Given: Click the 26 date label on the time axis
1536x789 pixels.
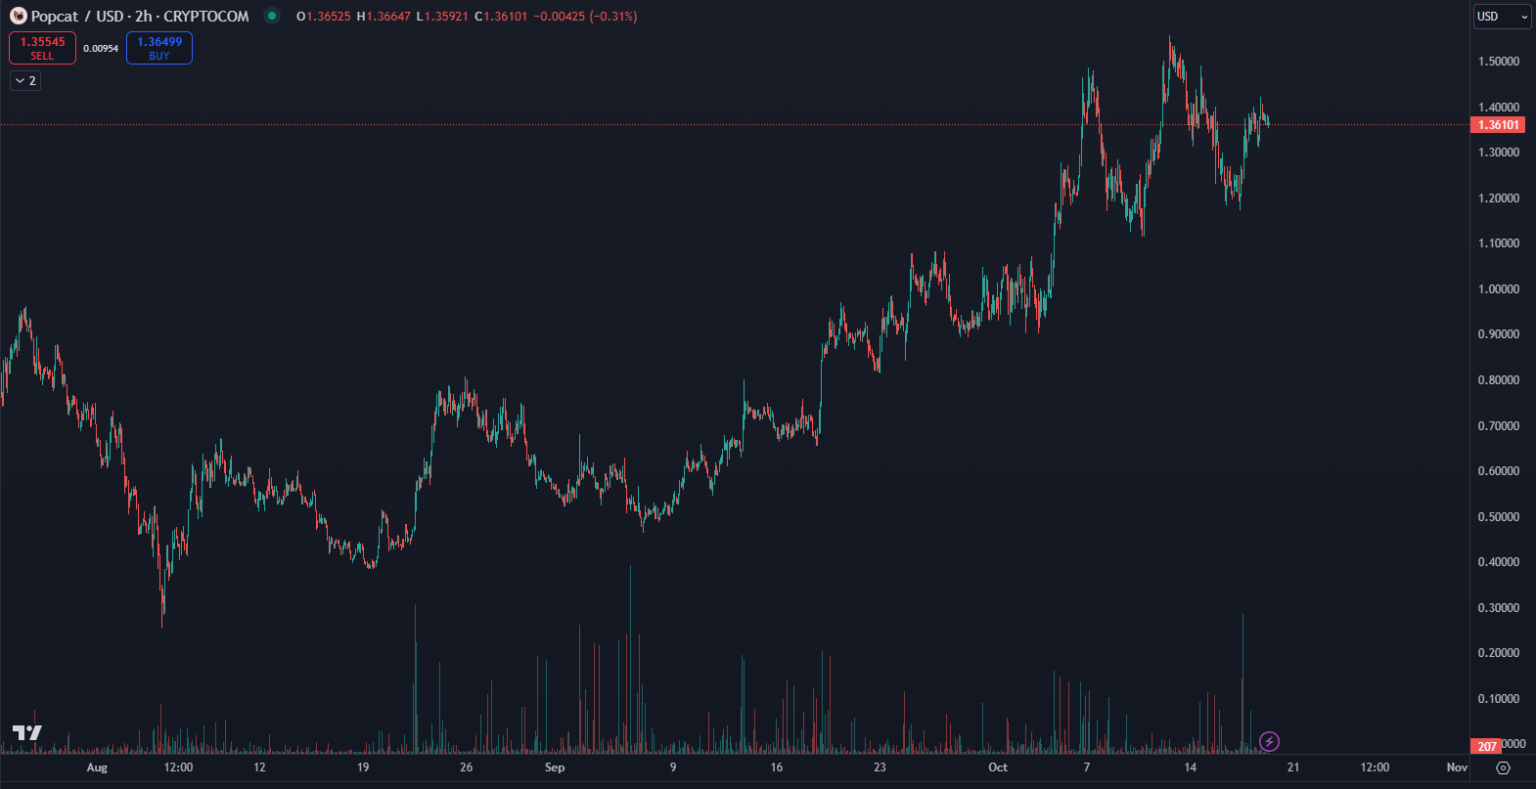Looking at the screenshot, I should [466, 767].
